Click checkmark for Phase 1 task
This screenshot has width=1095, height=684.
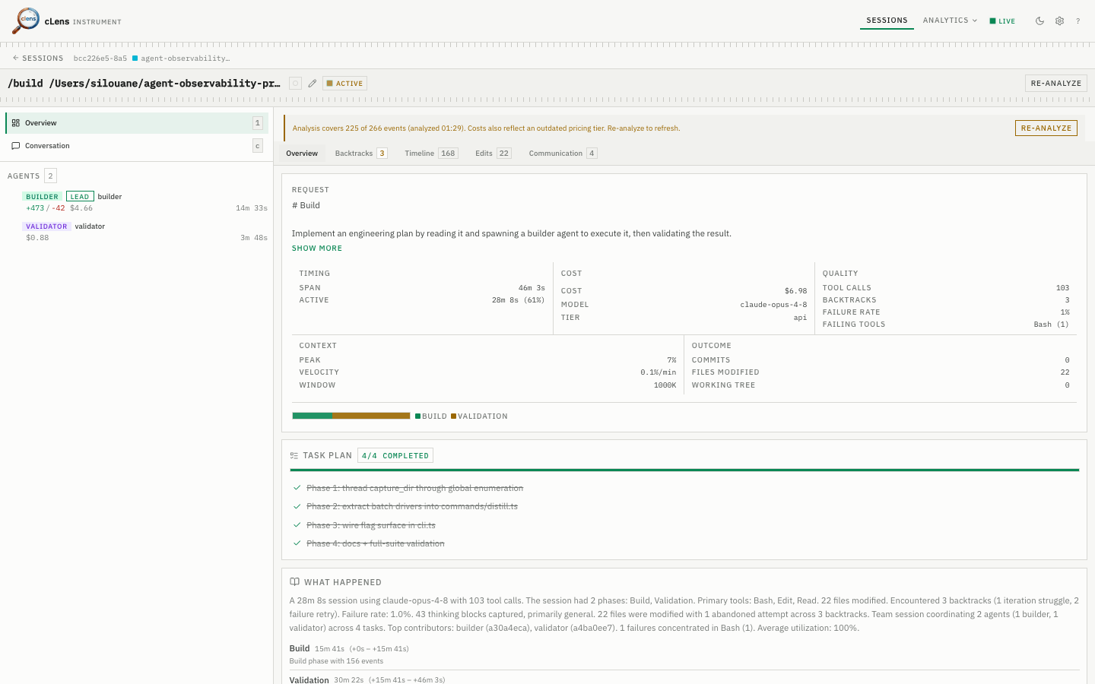point(297,488)
